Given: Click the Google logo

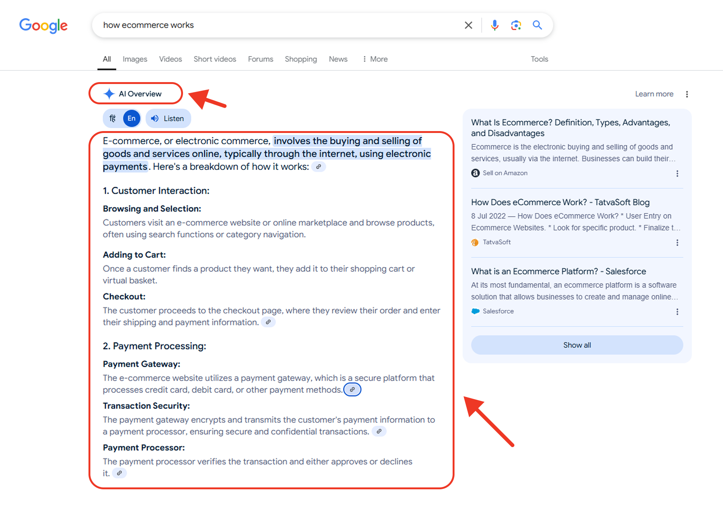Looking at the screenshot, I should [x=43, y=26].
